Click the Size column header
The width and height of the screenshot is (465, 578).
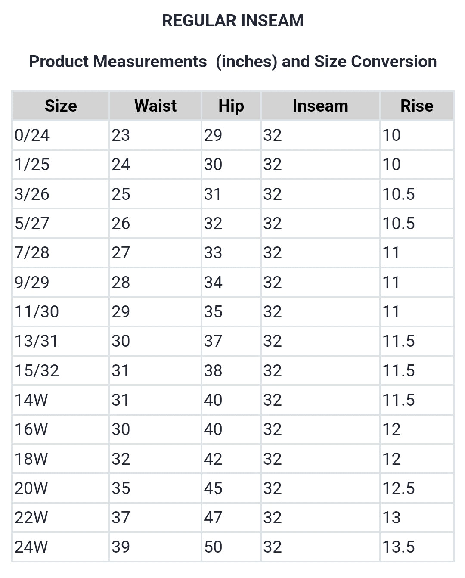coord(61,106)
